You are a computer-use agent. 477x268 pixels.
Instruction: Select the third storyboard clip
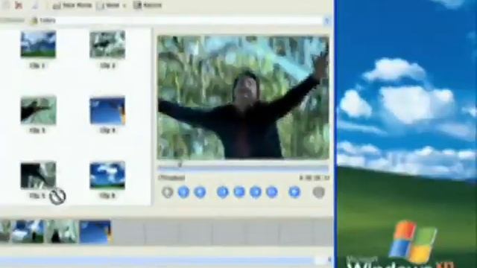[x=62, y=232]
